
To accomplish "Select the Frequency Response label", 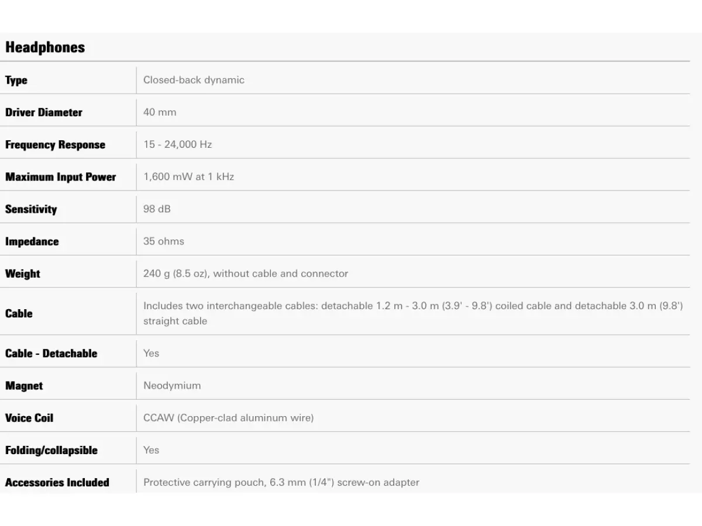I will coord(56,145).
